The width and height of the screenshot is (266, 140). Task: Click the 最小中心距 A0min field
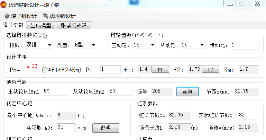[66, 115]
